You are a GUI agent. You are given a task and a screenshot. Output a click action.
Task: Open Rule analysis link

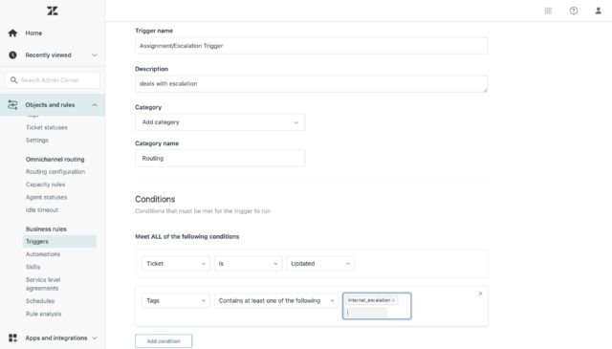tap(43, 314)
